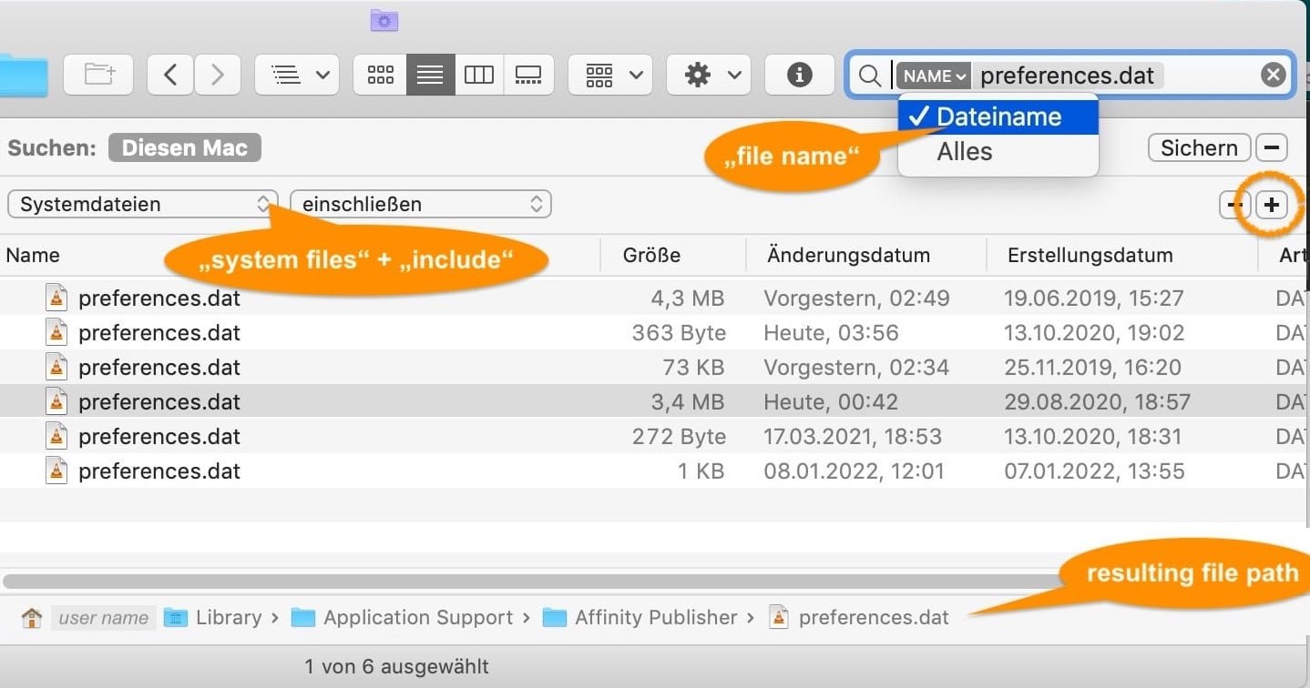Open Affinity Publisher in the path bar
The image size is (1310, 688).
654,617
